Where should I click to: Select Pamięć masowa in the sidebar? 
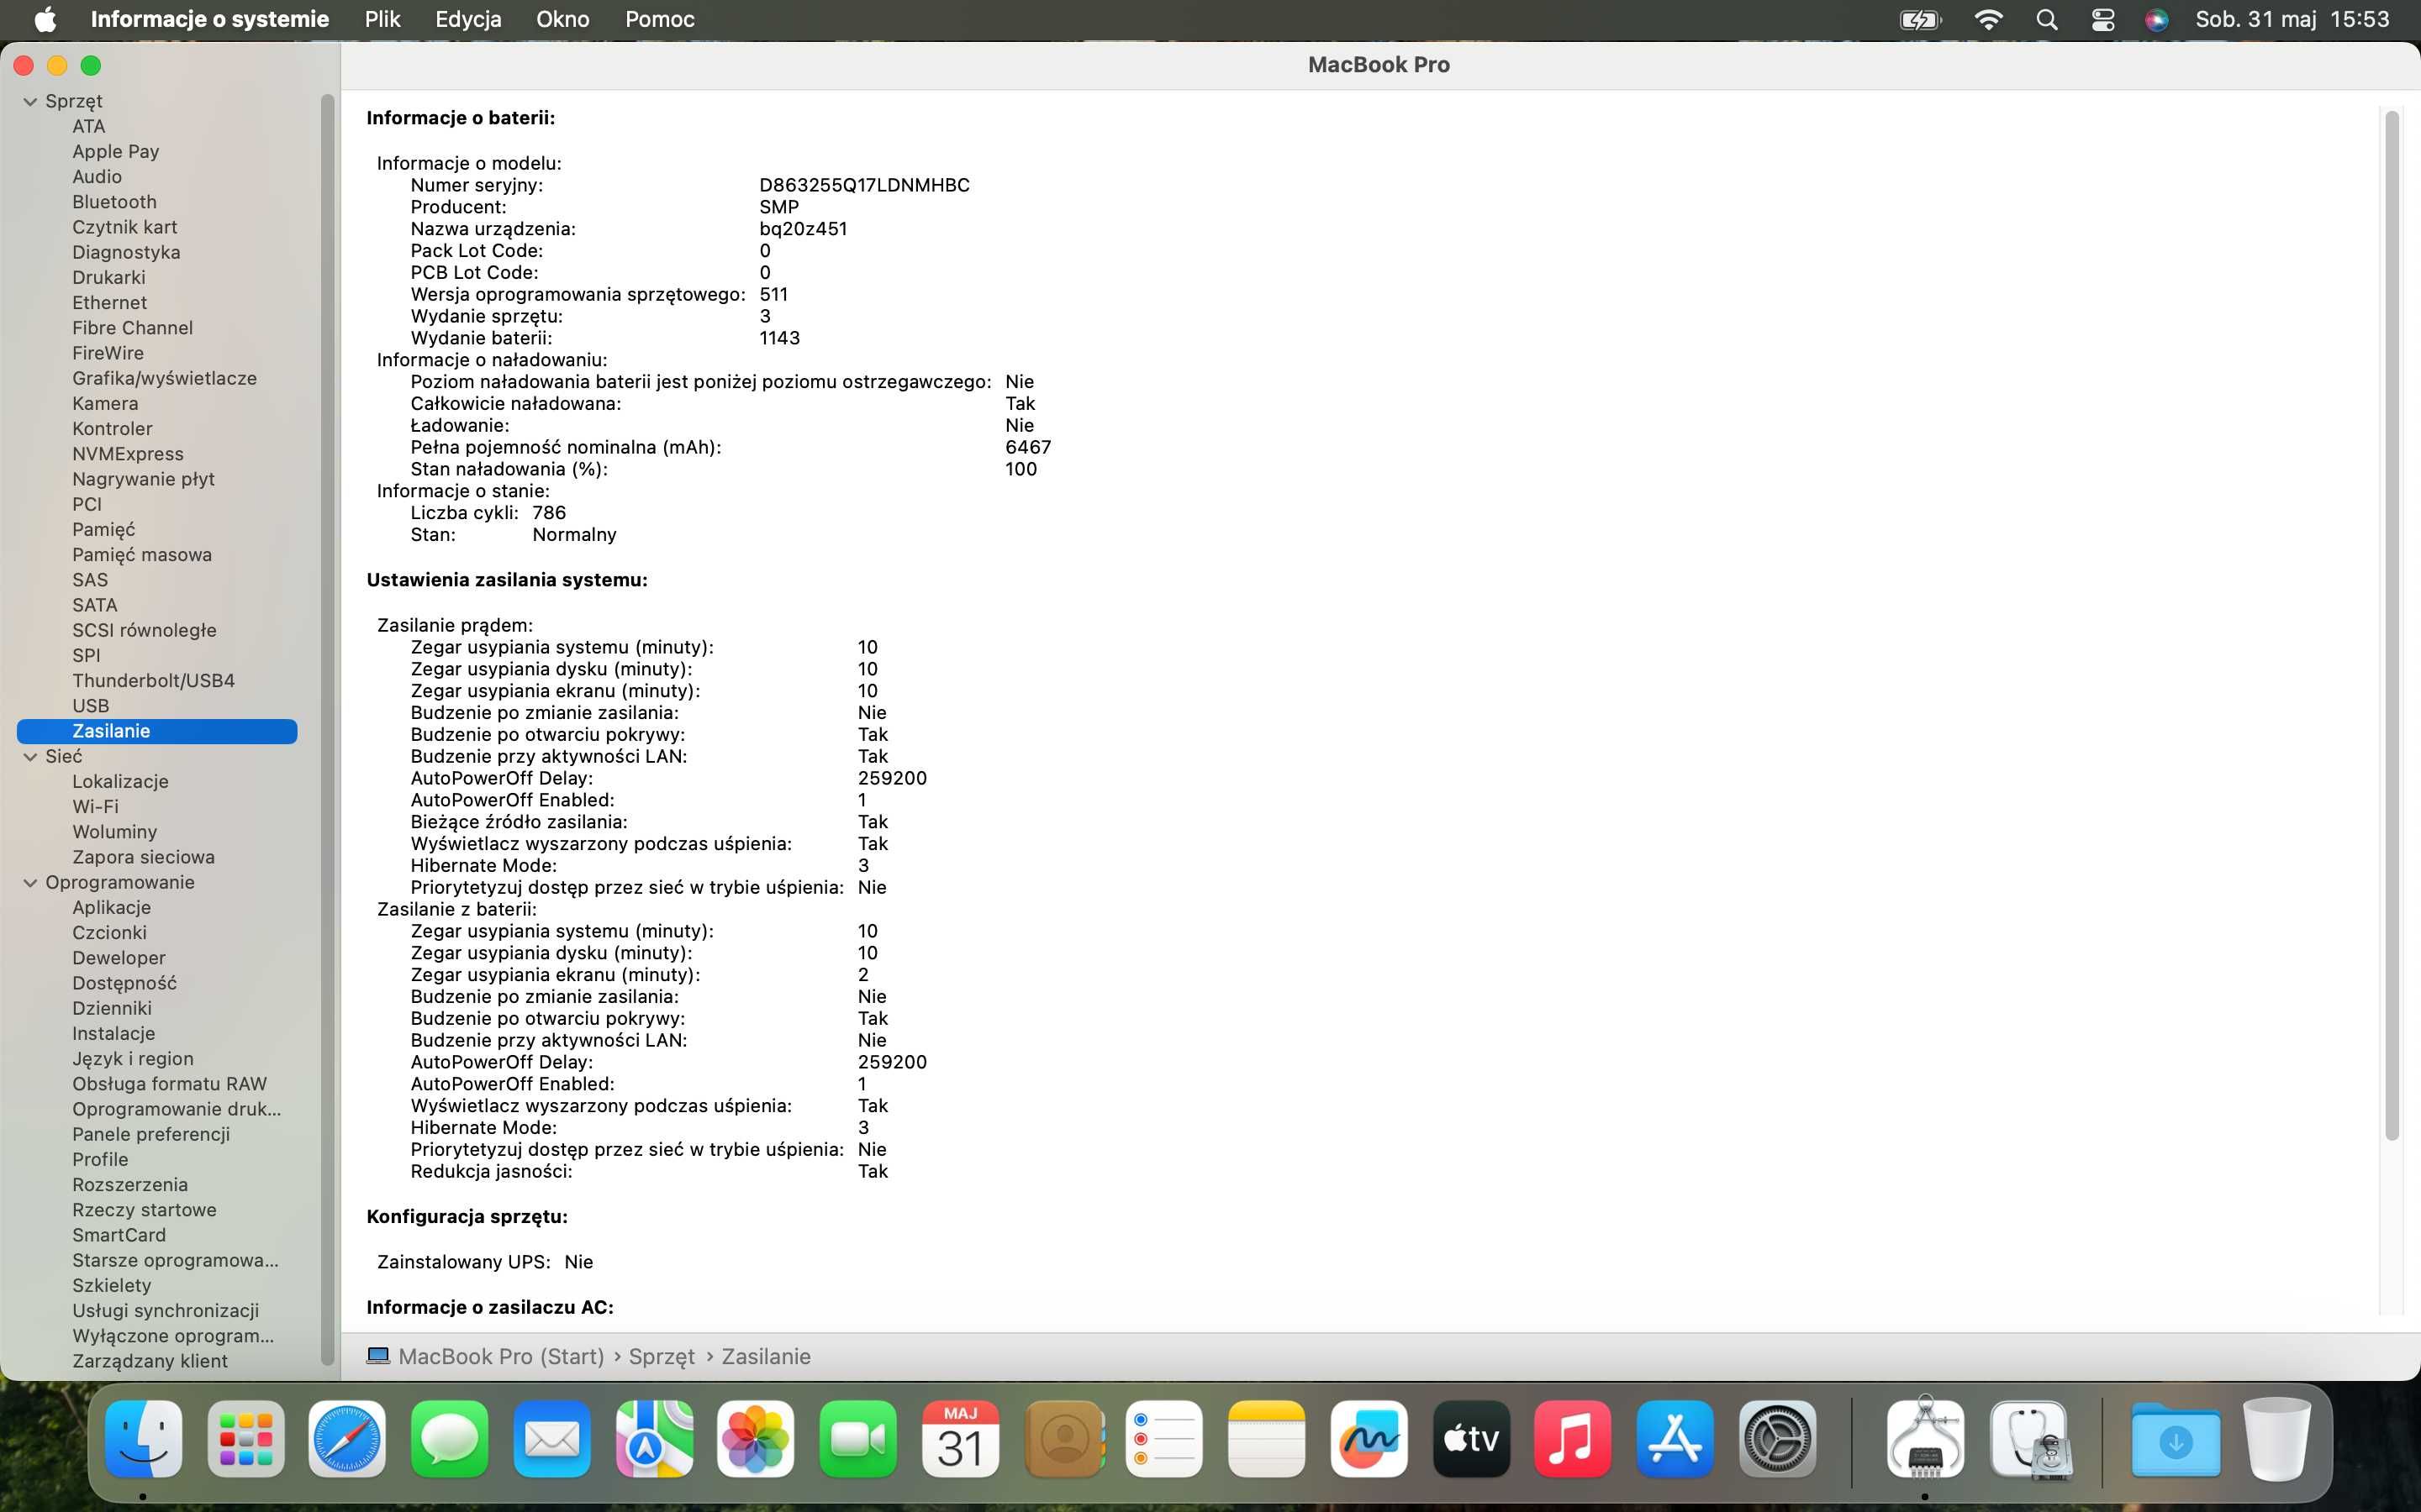pos(141,555)
